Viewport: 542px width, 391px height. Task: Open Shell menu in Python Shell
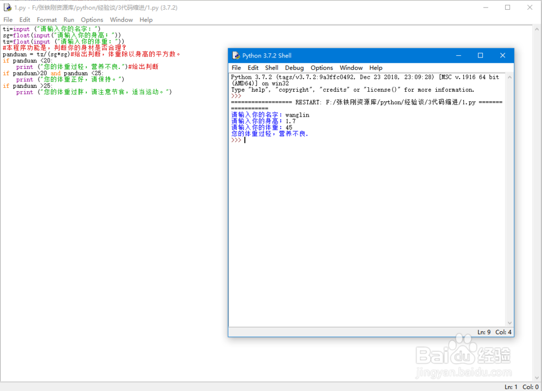[x=272, y=68]
